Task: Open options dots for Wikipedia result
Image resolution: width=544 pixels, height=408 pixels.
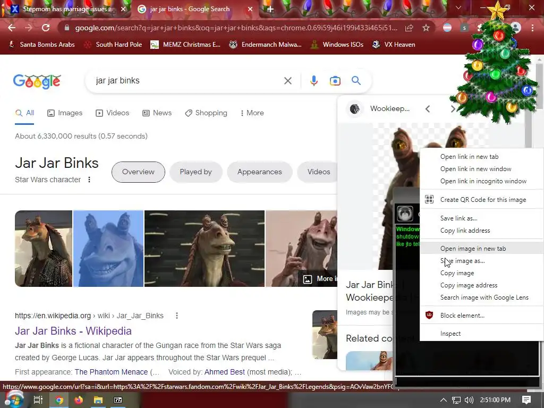Action: point(177,316)
